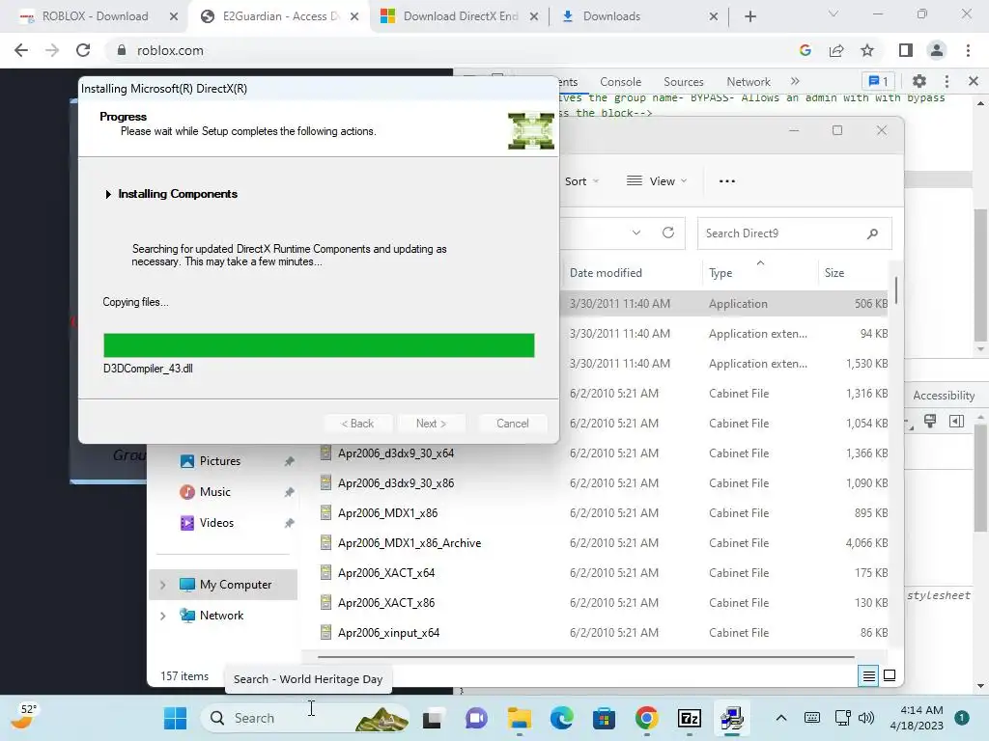Viewport: 989px width, 741px height.
Task: Show hidden system tray icons
Action: [x=780, y=718]
